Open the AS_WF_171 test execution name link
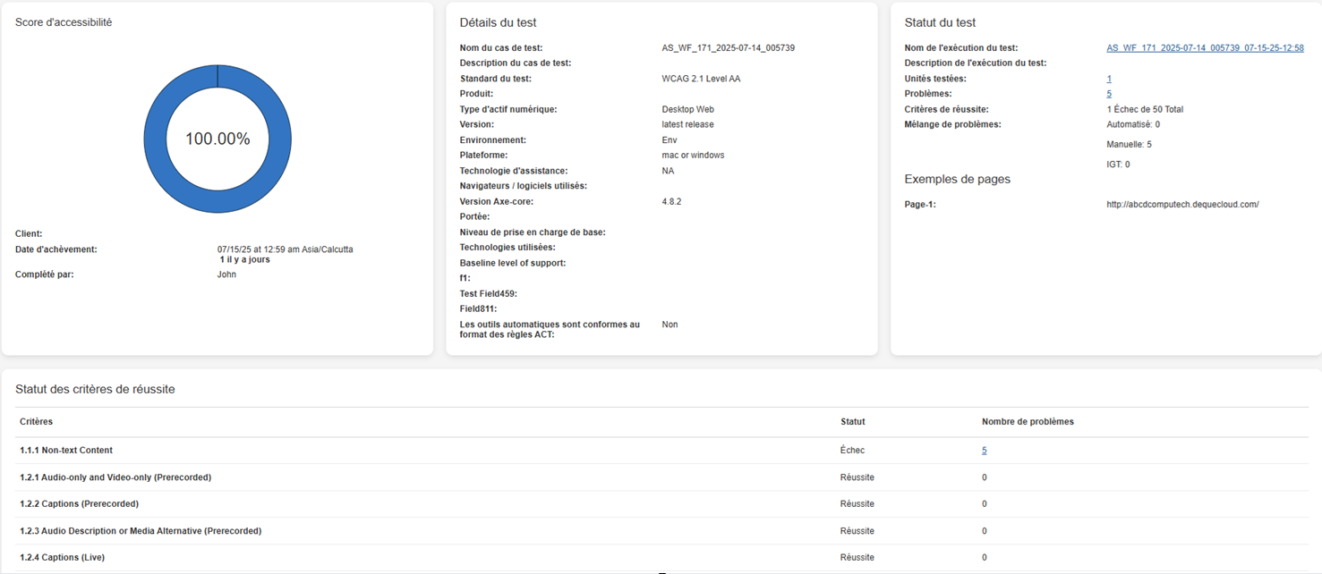Viewport: 1322px width, 574px height. (1205, 48)
